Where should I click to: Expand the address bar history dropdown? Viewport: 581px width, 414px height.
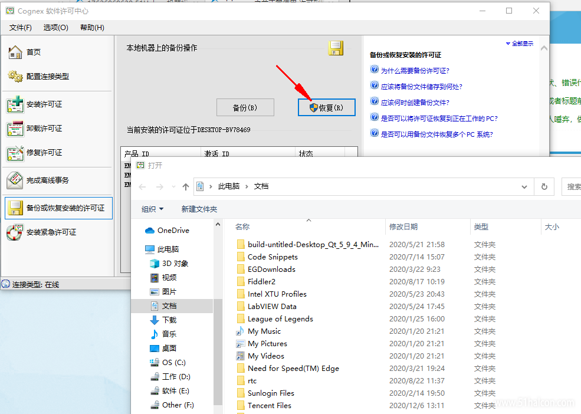pyautogui.click(x=524, y=187)
